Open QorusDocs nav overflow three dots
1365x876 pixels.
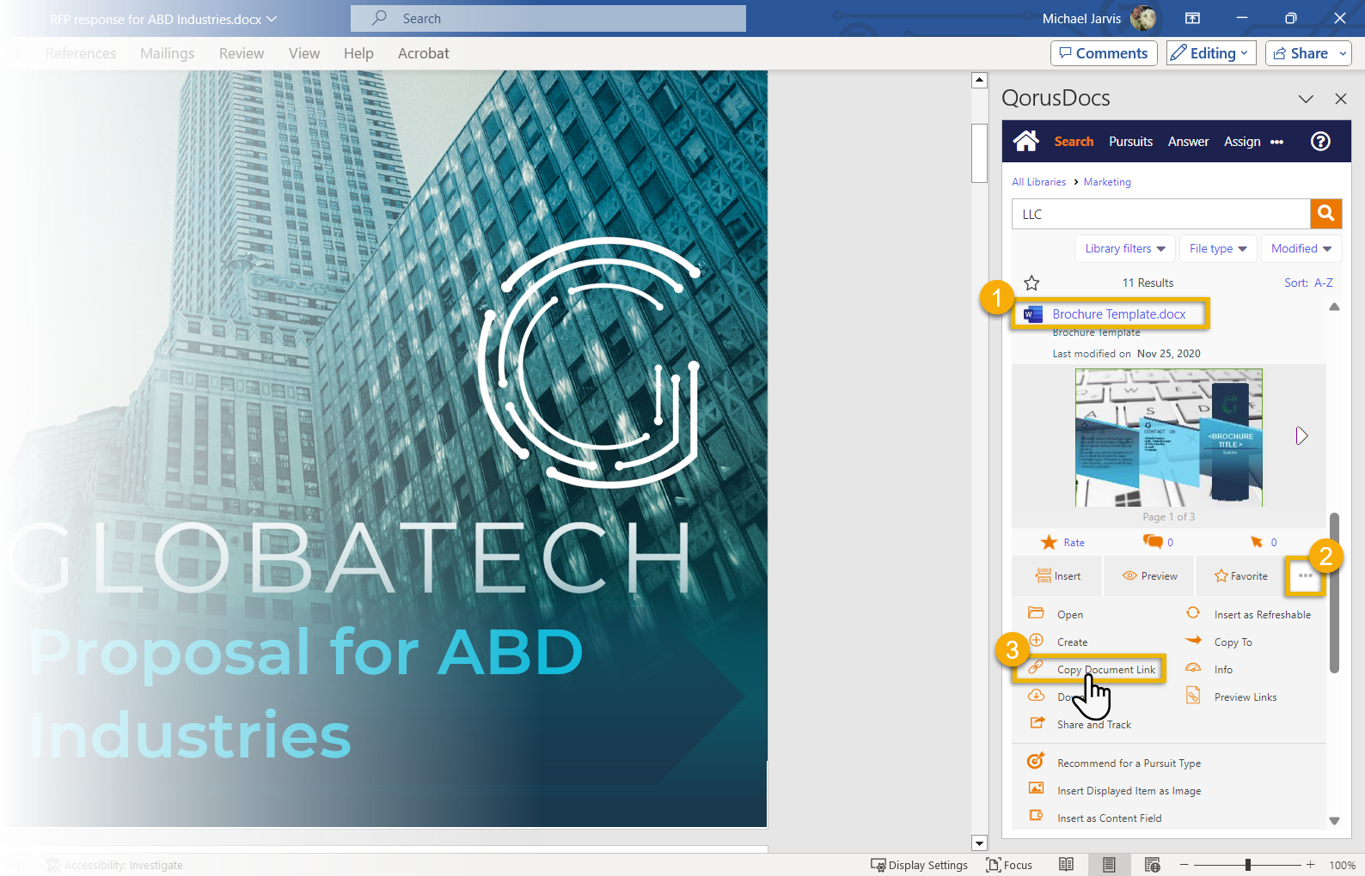1276,143
